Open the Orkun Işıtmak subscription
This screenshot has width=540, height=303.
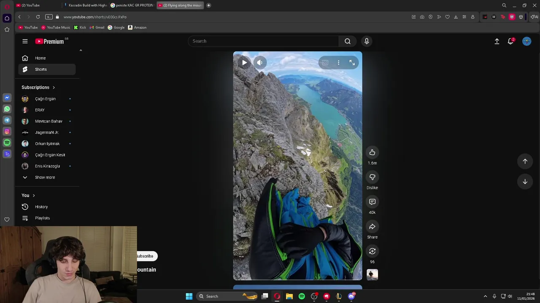47,144
